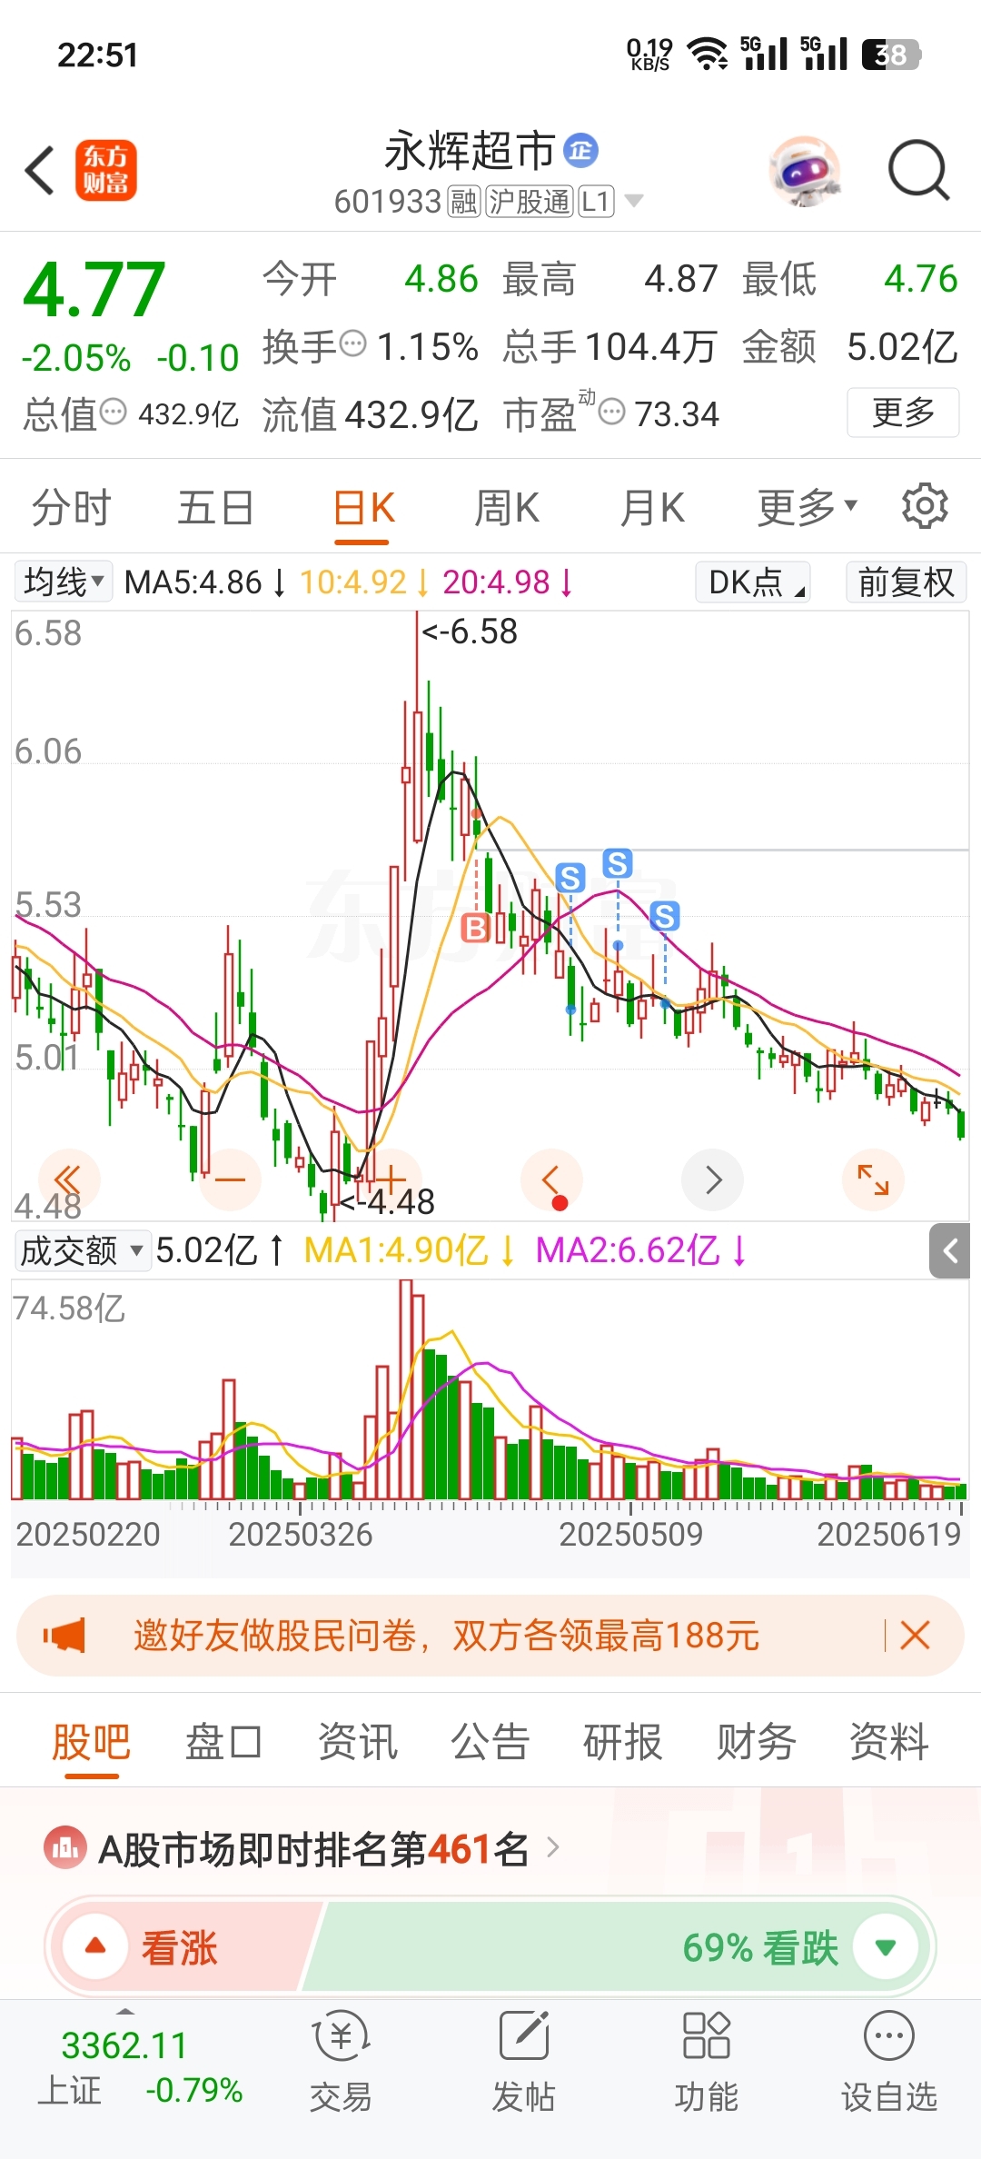Image resolution: width=981 pixels, height=2159 pixels.
Task: Tap L1 level tag
Action: [x=596, y=201]
